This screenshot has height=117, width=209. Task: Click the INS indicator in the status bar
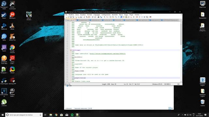click(x=178, y=84)
